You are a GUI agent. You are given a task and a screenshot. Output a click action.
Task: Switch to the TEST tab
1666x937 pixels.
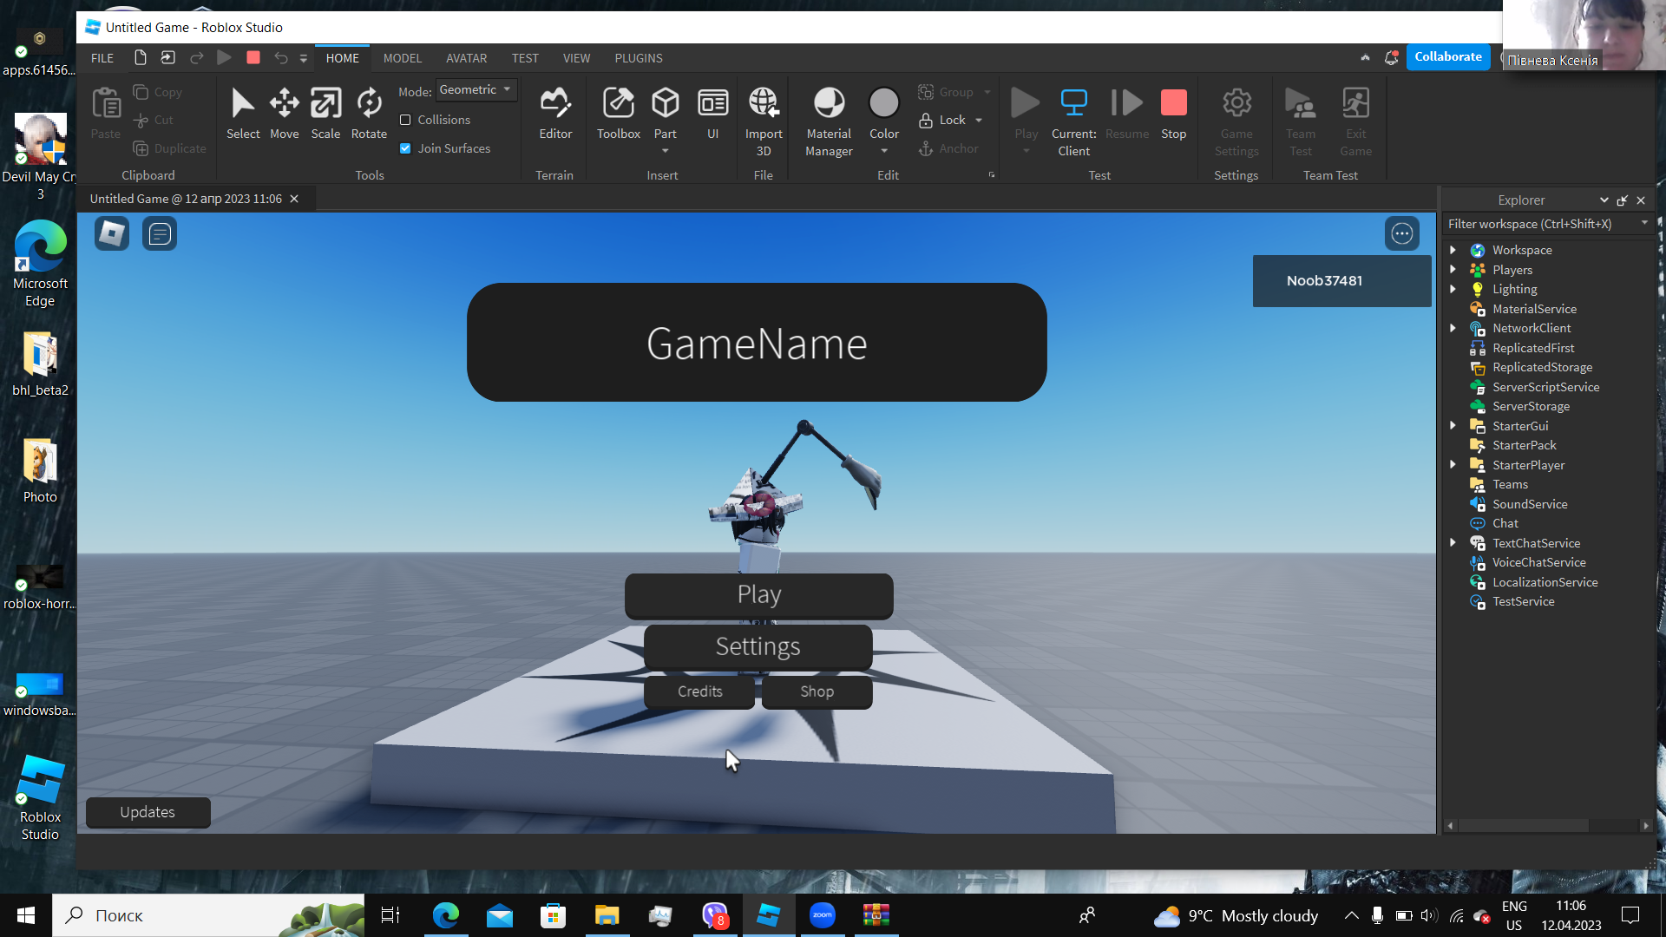pos(525,58)
